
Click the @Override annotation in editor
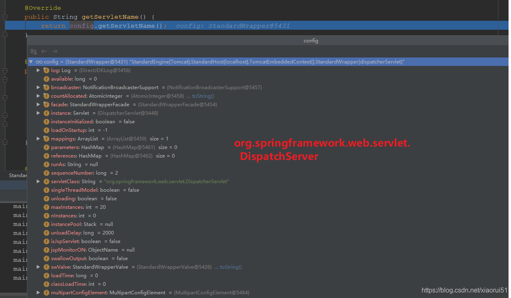tap(42, 8)
